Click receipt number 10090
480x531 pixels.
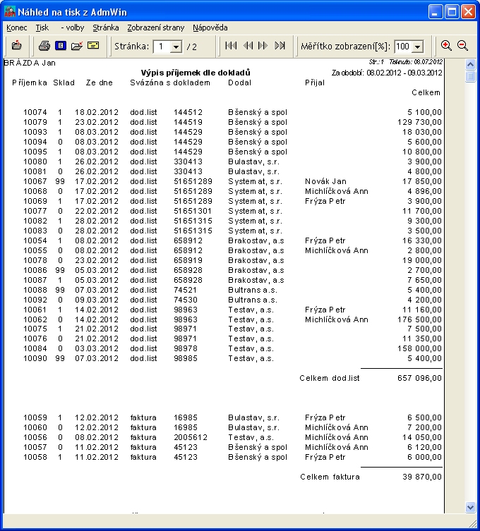35,358
